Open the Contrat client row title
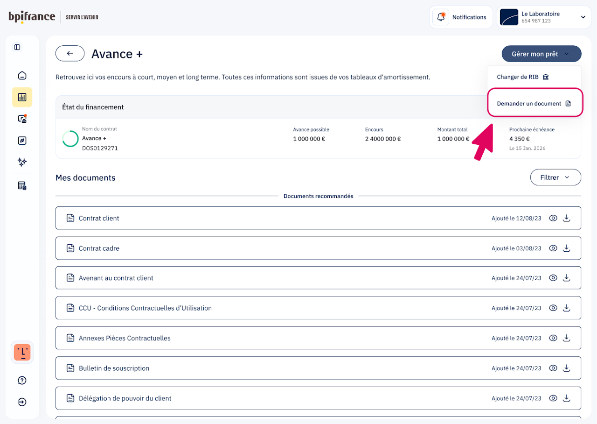 [x=99, y=218]
